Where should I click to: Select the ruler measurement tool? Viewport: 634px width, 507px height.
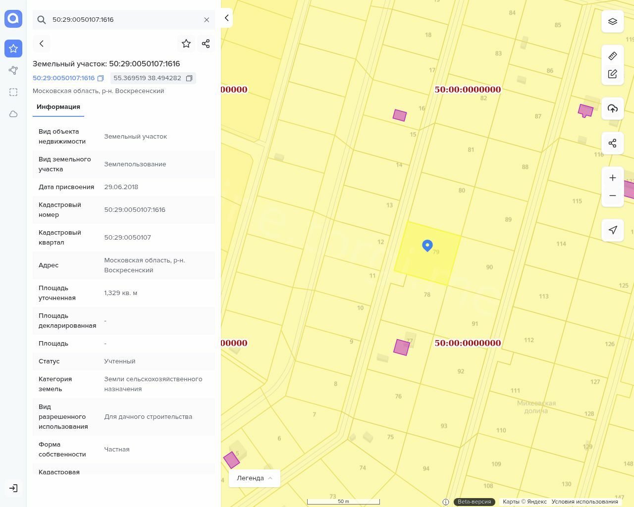click(612, 56)
